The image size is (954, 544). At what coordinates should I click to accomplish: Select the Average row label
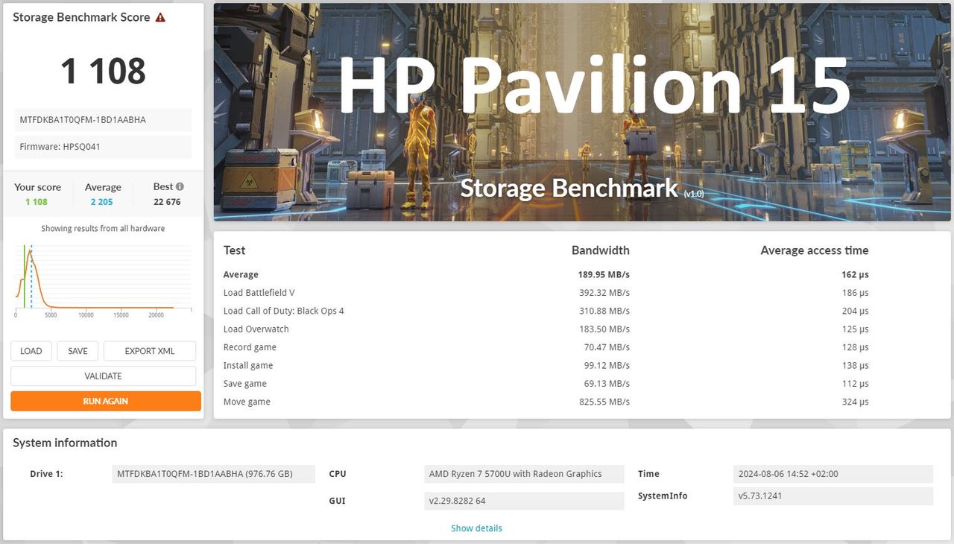pos(241,275)
